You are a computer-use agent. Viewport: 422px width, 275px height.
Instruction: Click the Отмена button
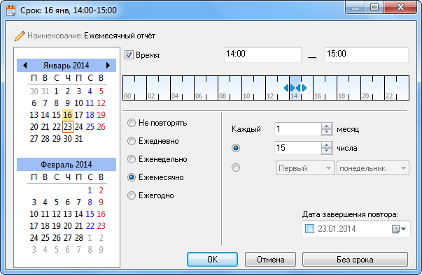point(270,260)
